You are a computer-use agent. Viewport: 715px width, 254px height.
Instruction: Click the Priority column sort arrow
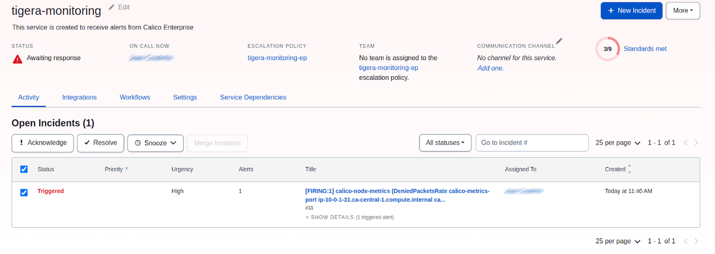(127, 169)
